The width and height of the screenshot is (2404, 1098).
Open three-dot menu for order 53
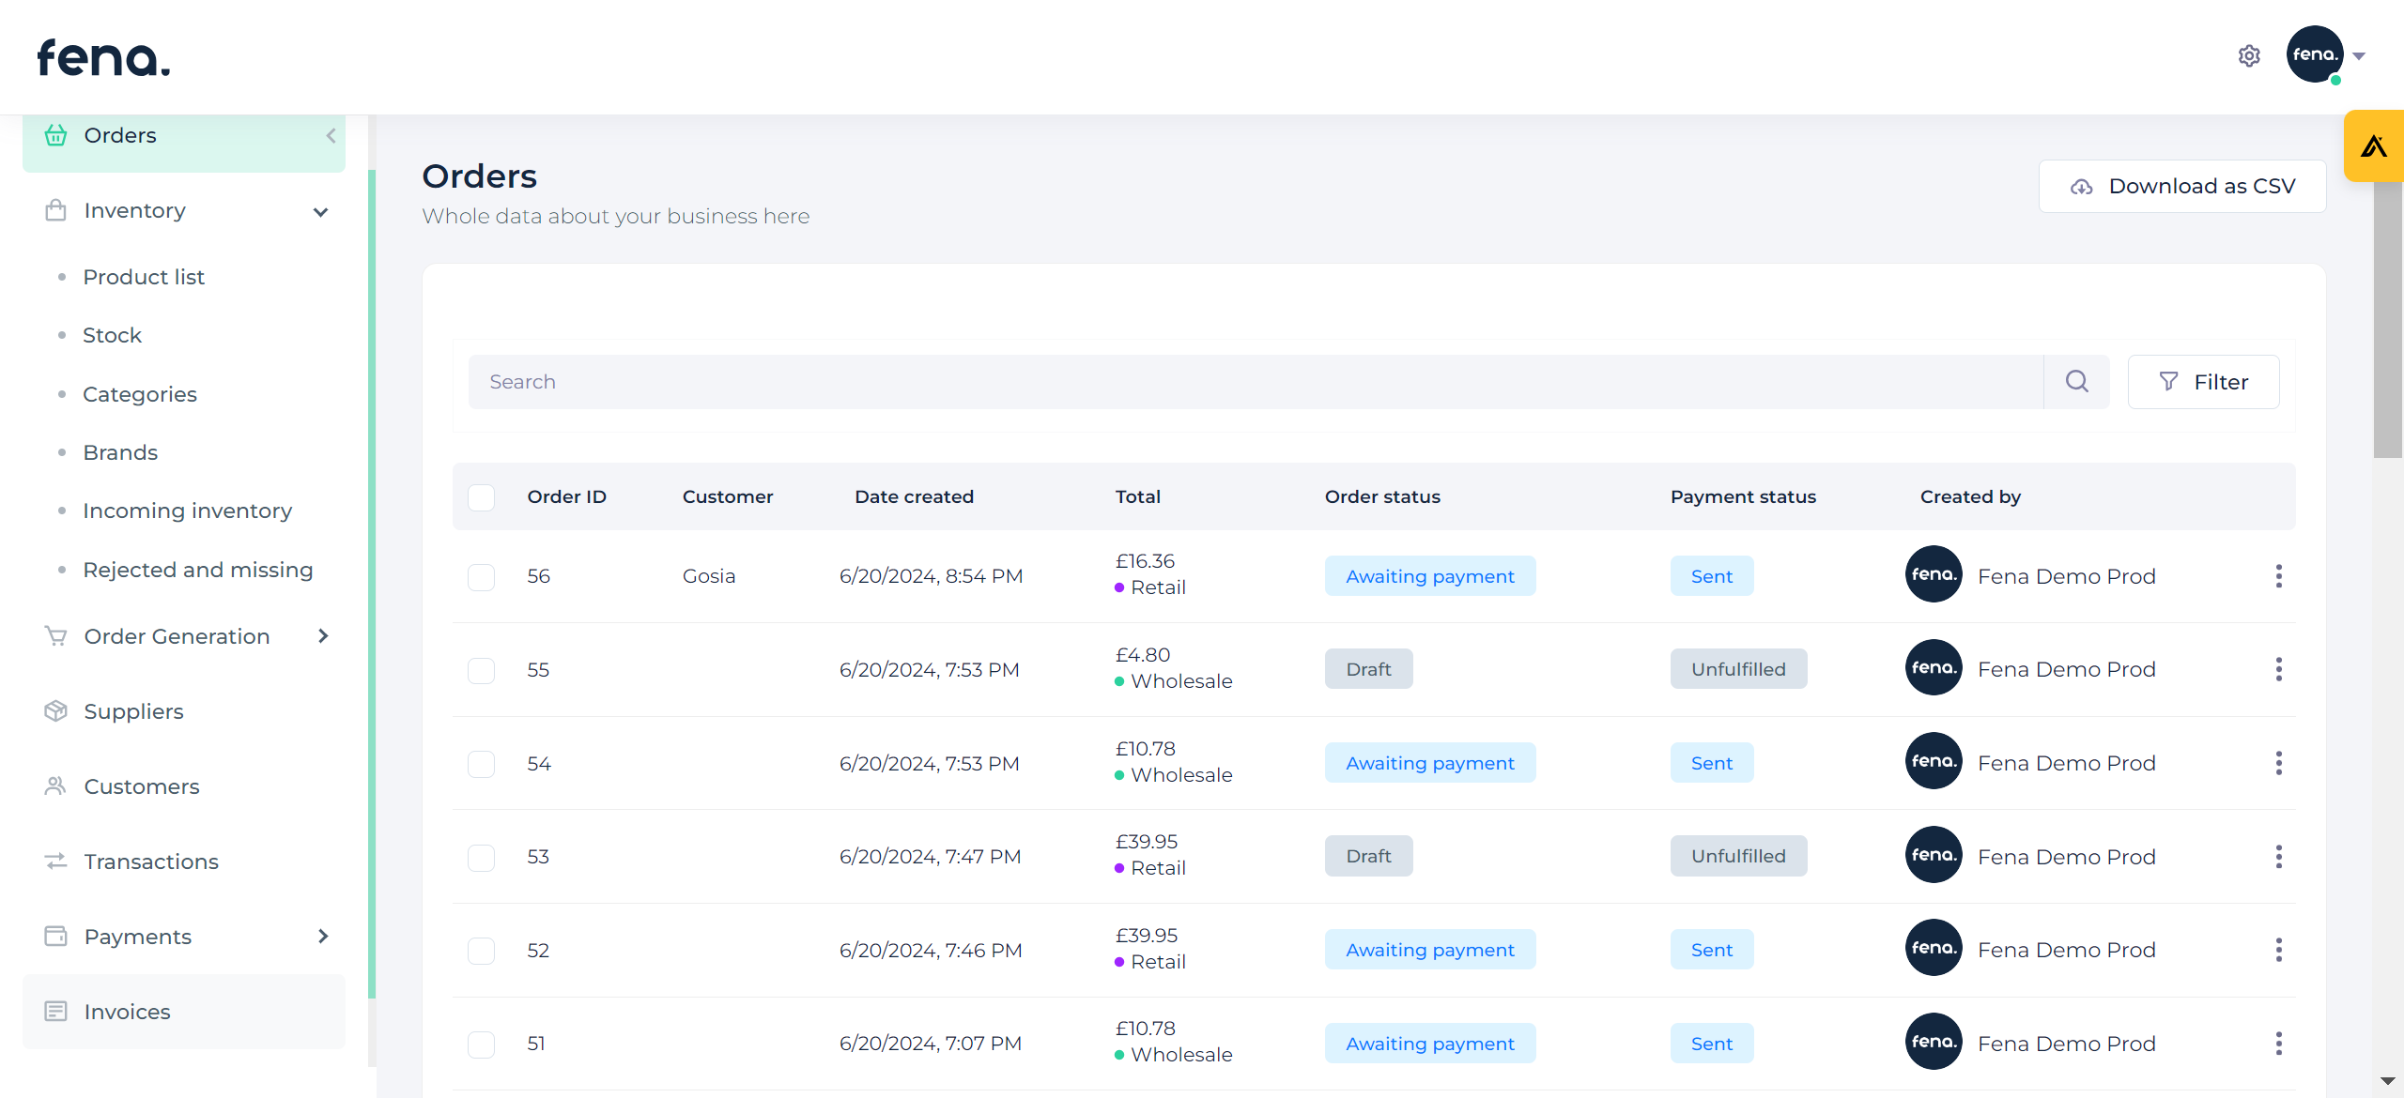coord(2278,856)
